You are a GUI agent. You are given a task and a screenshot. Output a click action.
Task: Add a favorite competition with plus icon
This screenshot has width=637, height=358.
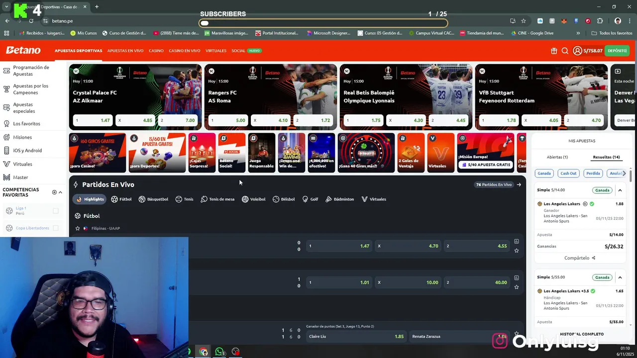tap(54, 192)
